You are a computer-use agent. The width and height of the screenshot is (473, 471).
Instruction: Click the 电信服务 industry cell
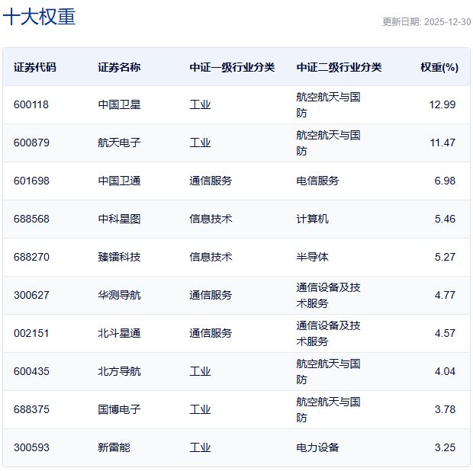coord(317,181)
